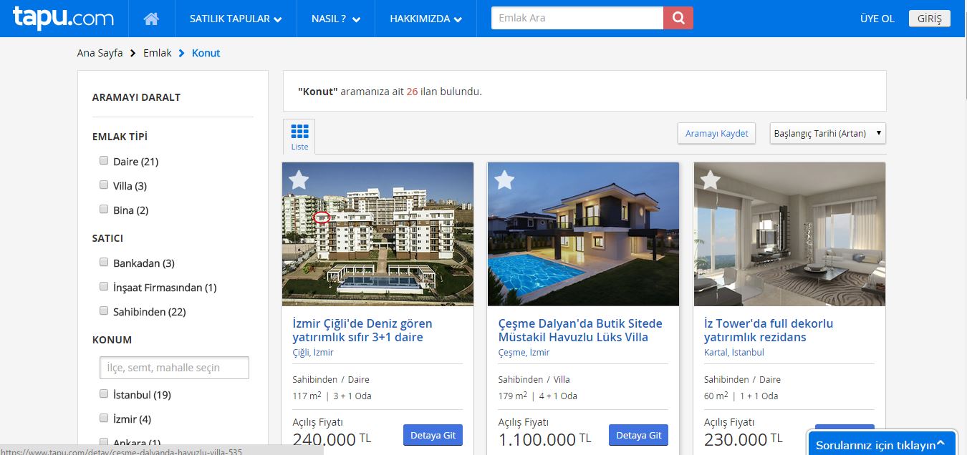Image resolution: width=967 pixels, height=455 pixels.
Task: Open the HAKKIMIZDA dropdown menu
Action: [425, 19]
